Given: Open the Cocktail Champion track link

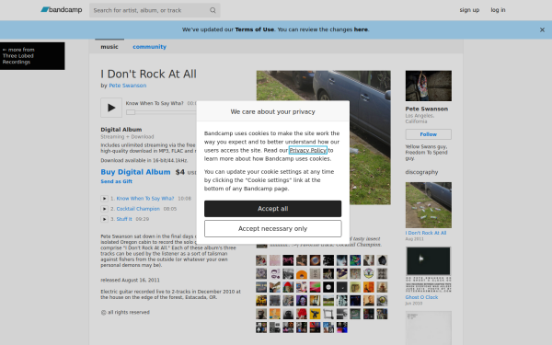Looking at the screenshot, I should tap(138, 209).
